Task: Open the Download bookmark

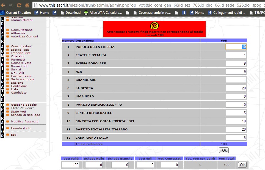Action: (71, 13)
